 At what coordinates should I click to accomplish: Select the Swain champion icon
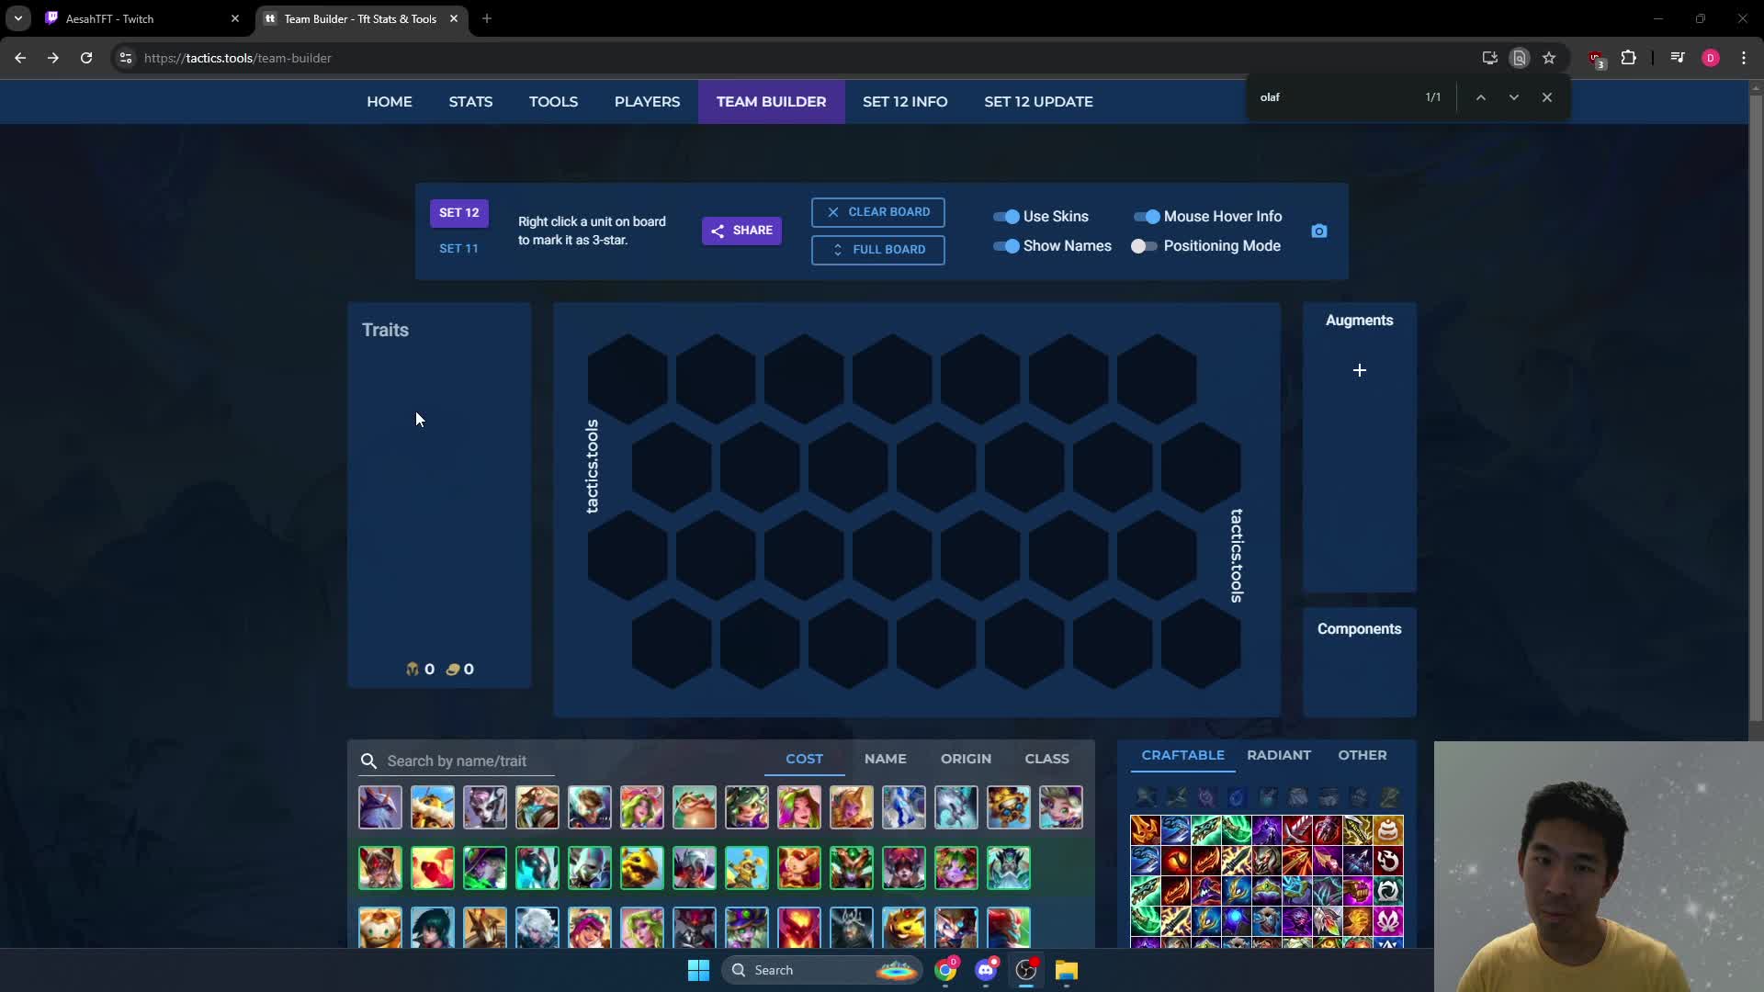coord(852,927)
